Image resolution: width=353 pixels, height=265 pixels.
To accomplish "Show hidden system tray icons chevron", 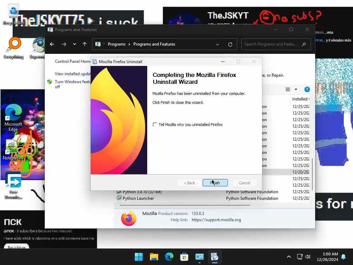I will click(289, 257).
